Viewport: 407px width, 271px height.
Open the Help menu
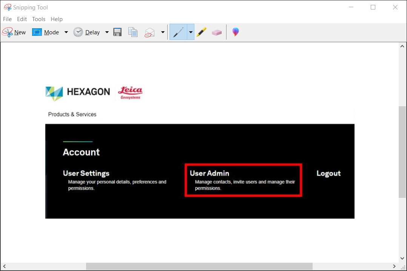tap(57, 19)
